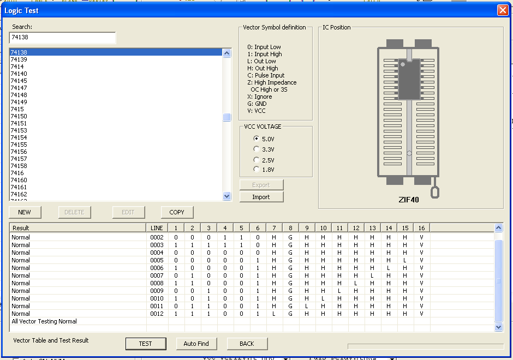Select 74147 in the IC list
The height and width of the screenshot is (360, 513).
coord(116,88)
